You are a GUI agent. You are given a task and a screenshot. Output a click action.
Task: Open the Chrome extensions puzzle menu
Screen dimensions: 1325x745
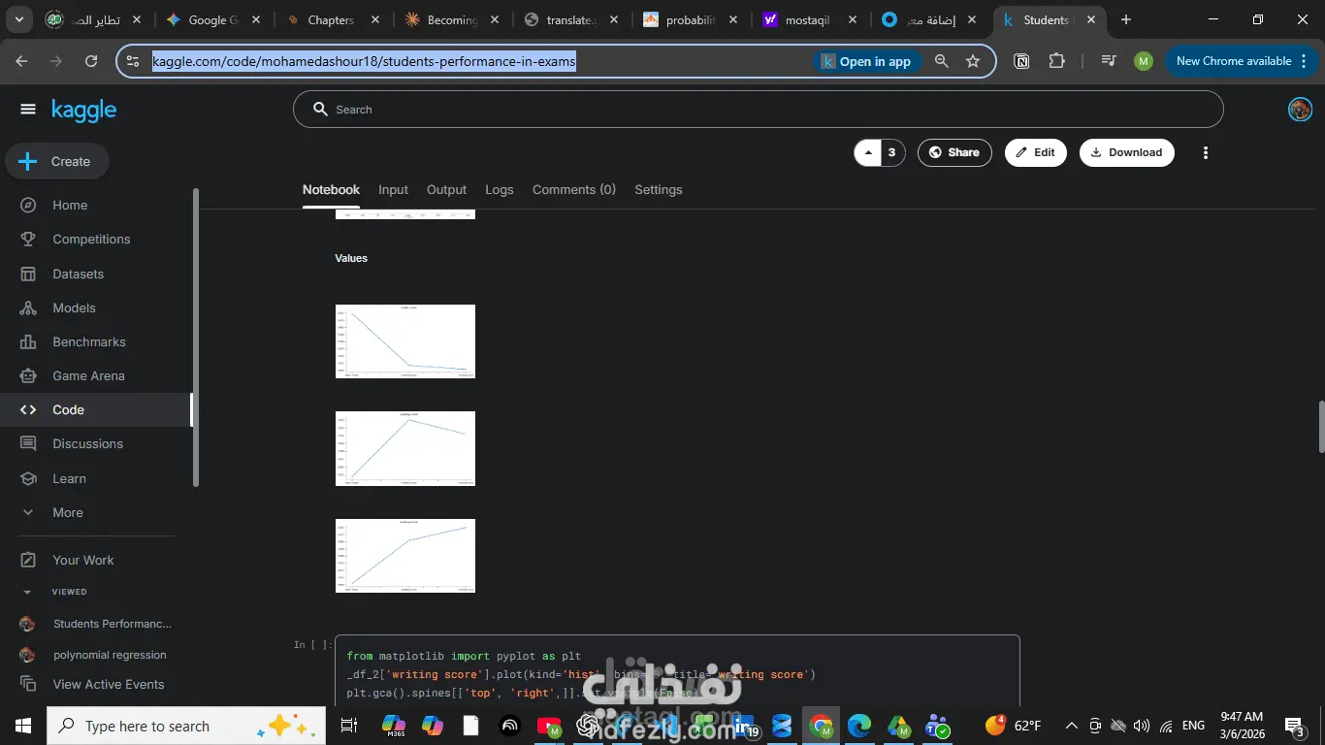[x=1056, y=61]
